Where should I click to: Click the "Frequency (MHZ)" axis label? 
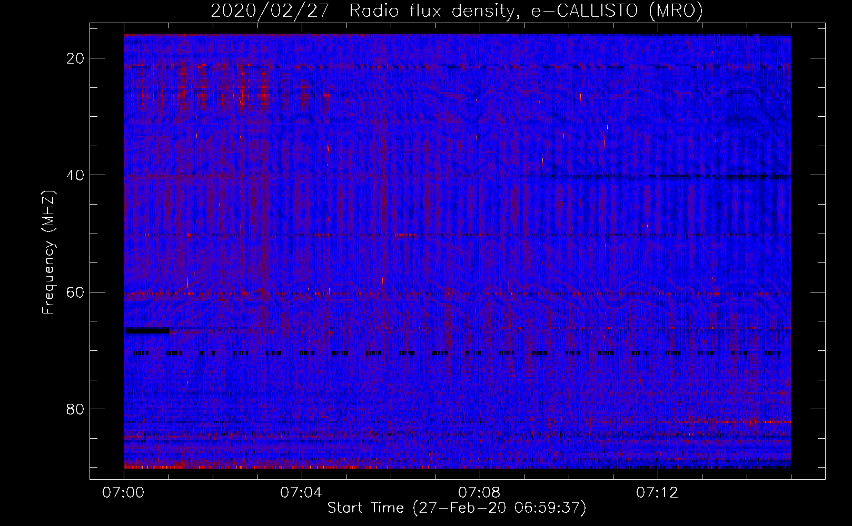point(48,252)
